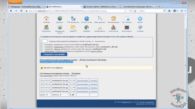Screen dimensions: 195x109
Task: Check common nosleep21.sql database backup option
Action: (x=41, y=49)
